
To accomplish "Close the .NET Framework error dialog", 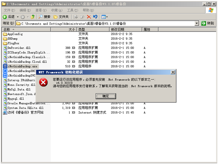I will [173, 72].
